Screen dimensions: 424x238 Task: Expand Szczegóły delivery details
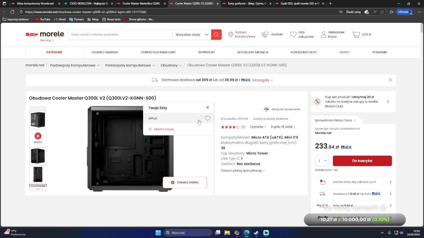[x=262, y=80]
